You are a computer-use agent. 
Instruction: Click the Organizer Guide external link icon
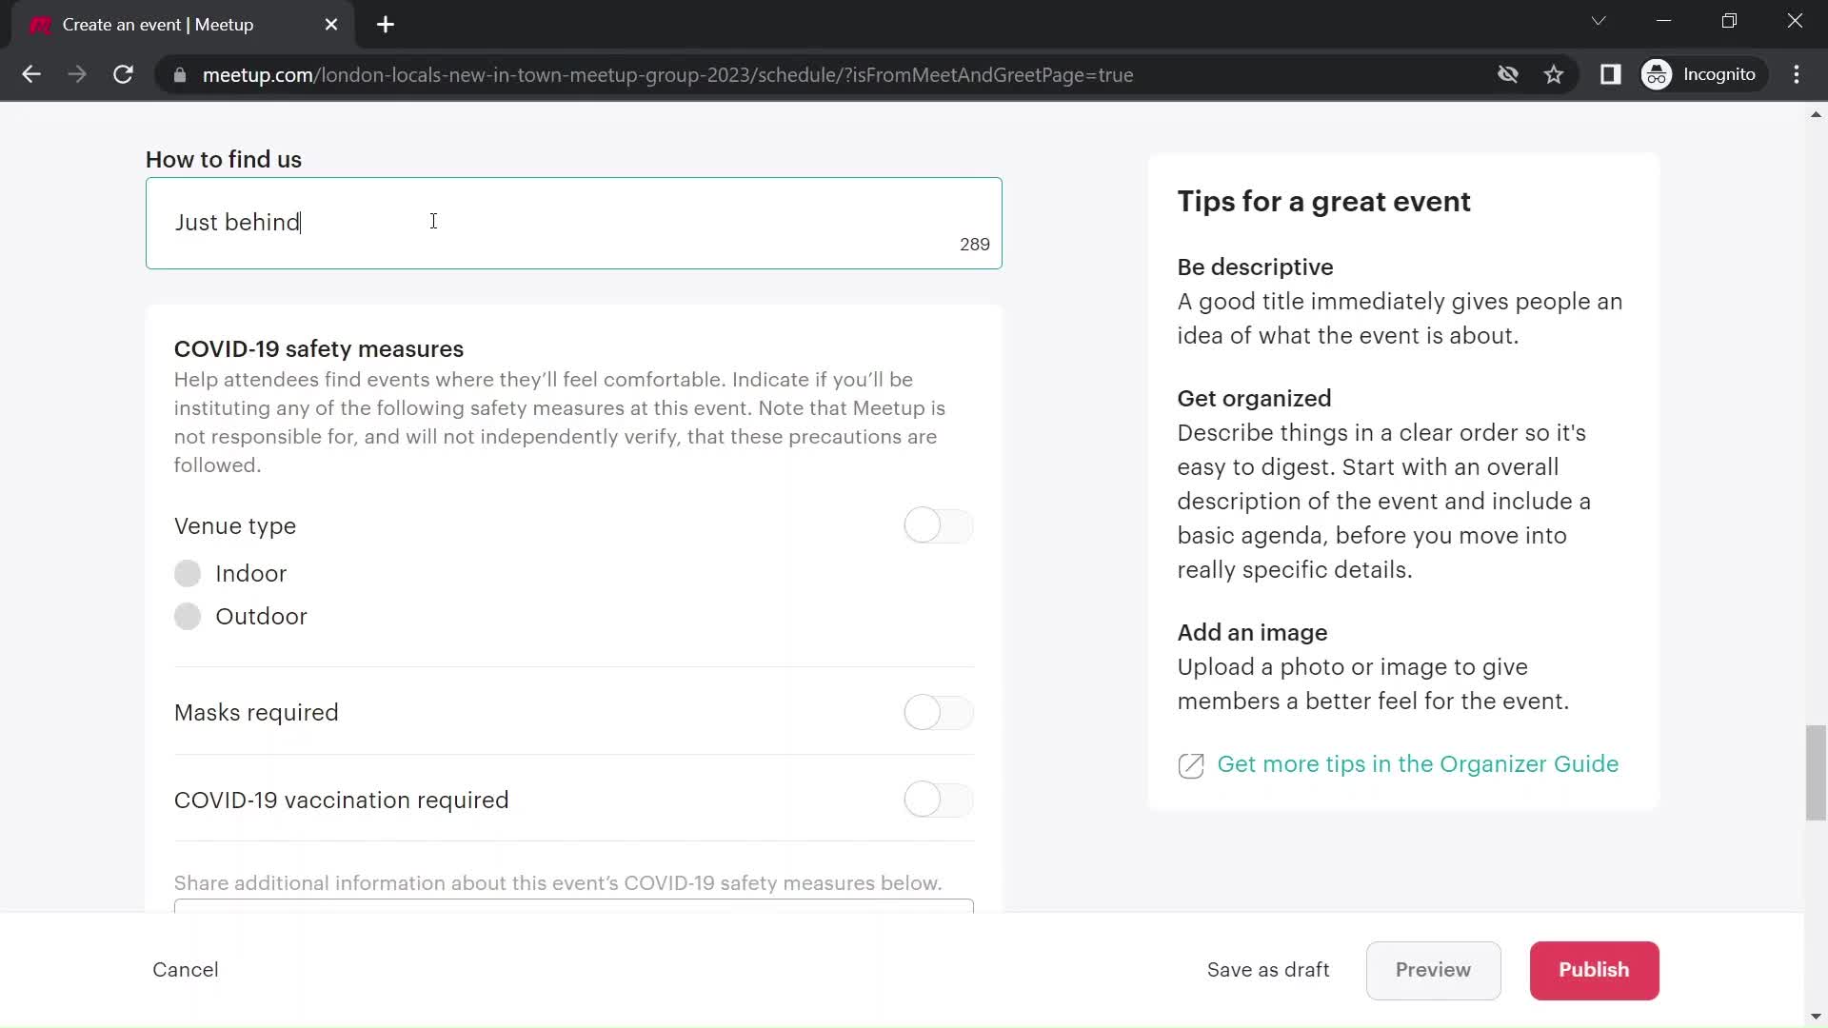coord(1190,764)
